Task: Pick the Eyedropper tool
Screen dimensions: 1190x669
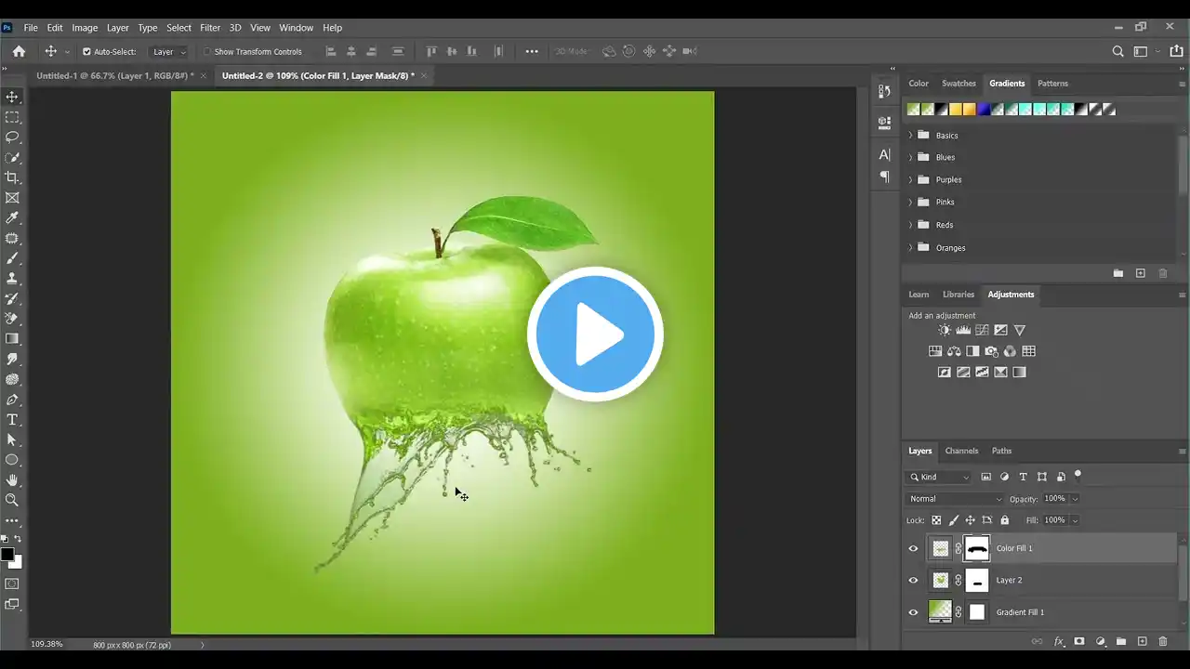Action: pyautogui.click(x=13, y=217)
